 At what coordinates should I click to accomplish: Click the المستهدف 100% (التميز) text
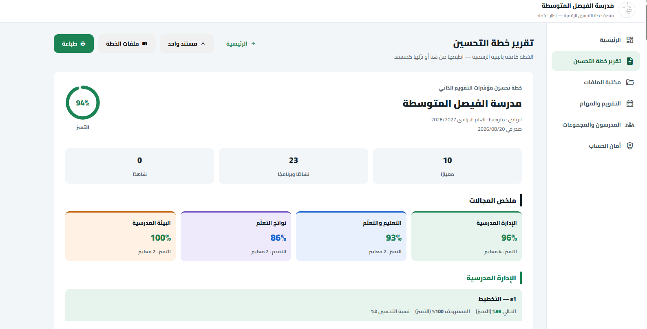click(442, 311)
